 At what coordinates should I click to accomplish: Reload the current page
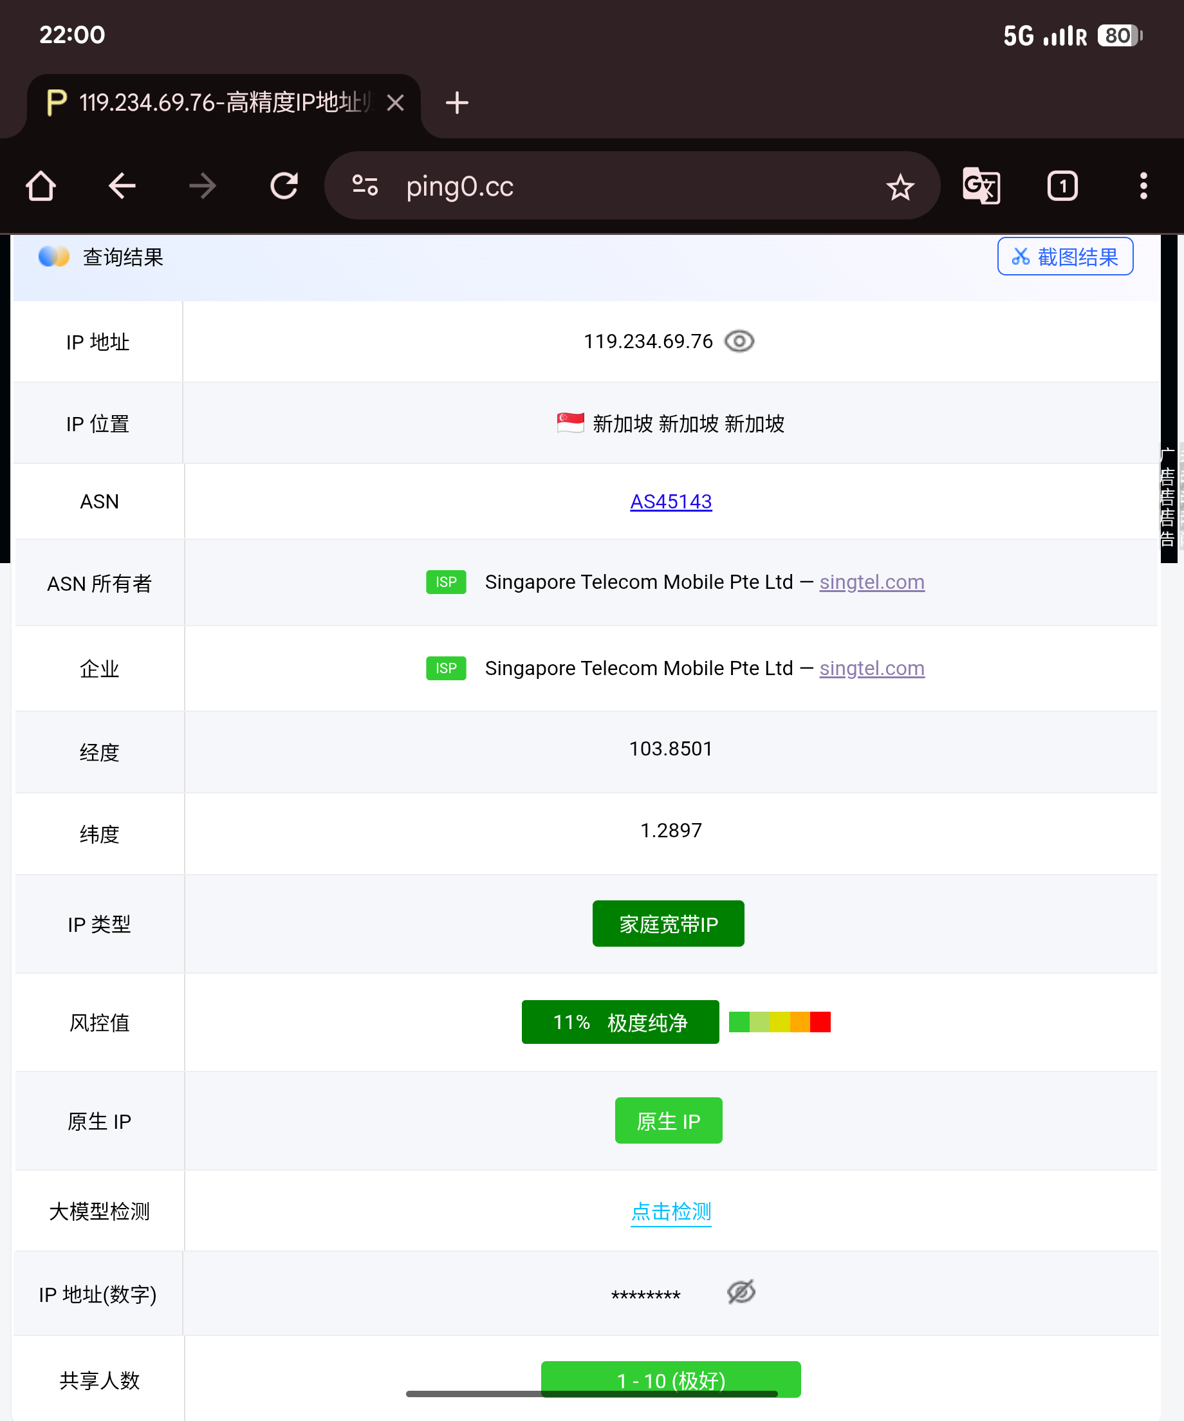point(284,185)
